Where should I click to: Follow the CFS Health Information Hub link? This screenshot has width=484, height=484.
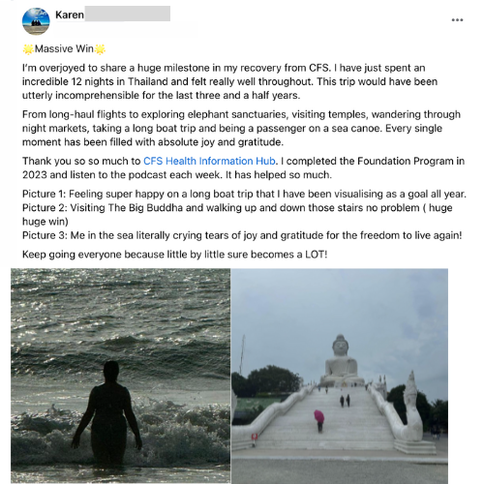(209, 161)
